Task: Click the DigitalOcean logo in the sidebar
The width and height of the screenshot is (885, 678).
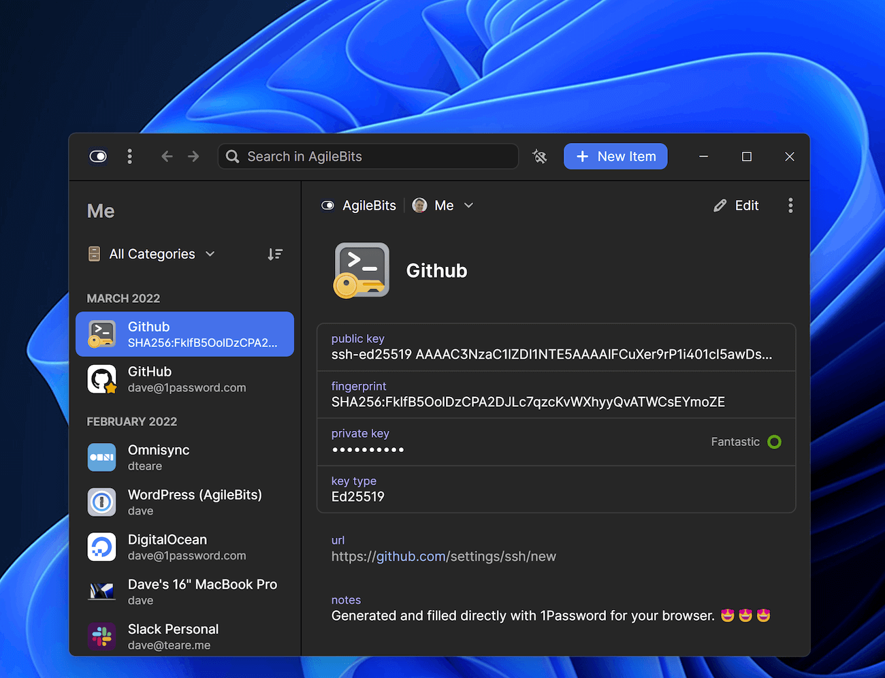Action: click(101, 547)
